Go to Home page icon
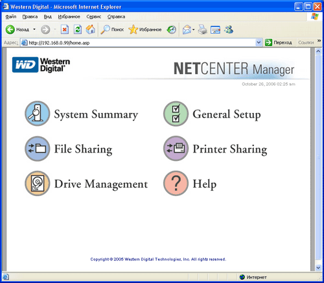Screen dimensions: 324x283 [91, 29]
